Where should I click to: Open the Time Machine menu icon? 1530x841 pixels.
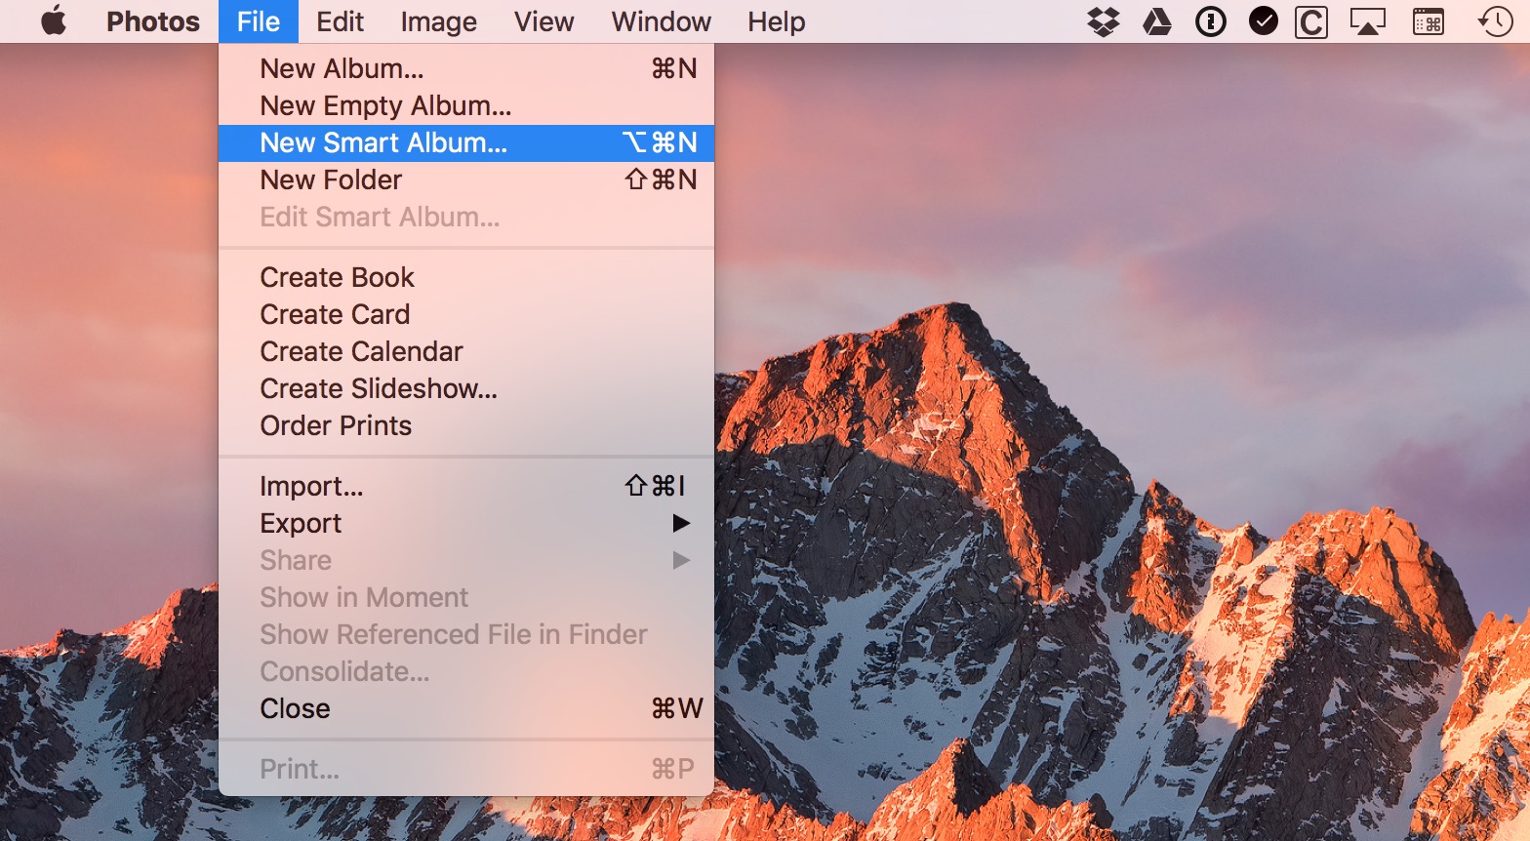1495,21
